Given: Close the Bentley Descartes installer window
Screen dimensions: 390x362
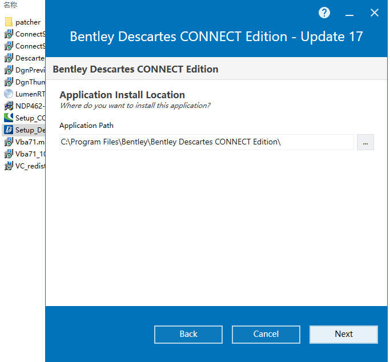Looking at the screenshot, I should coord(375,13).
